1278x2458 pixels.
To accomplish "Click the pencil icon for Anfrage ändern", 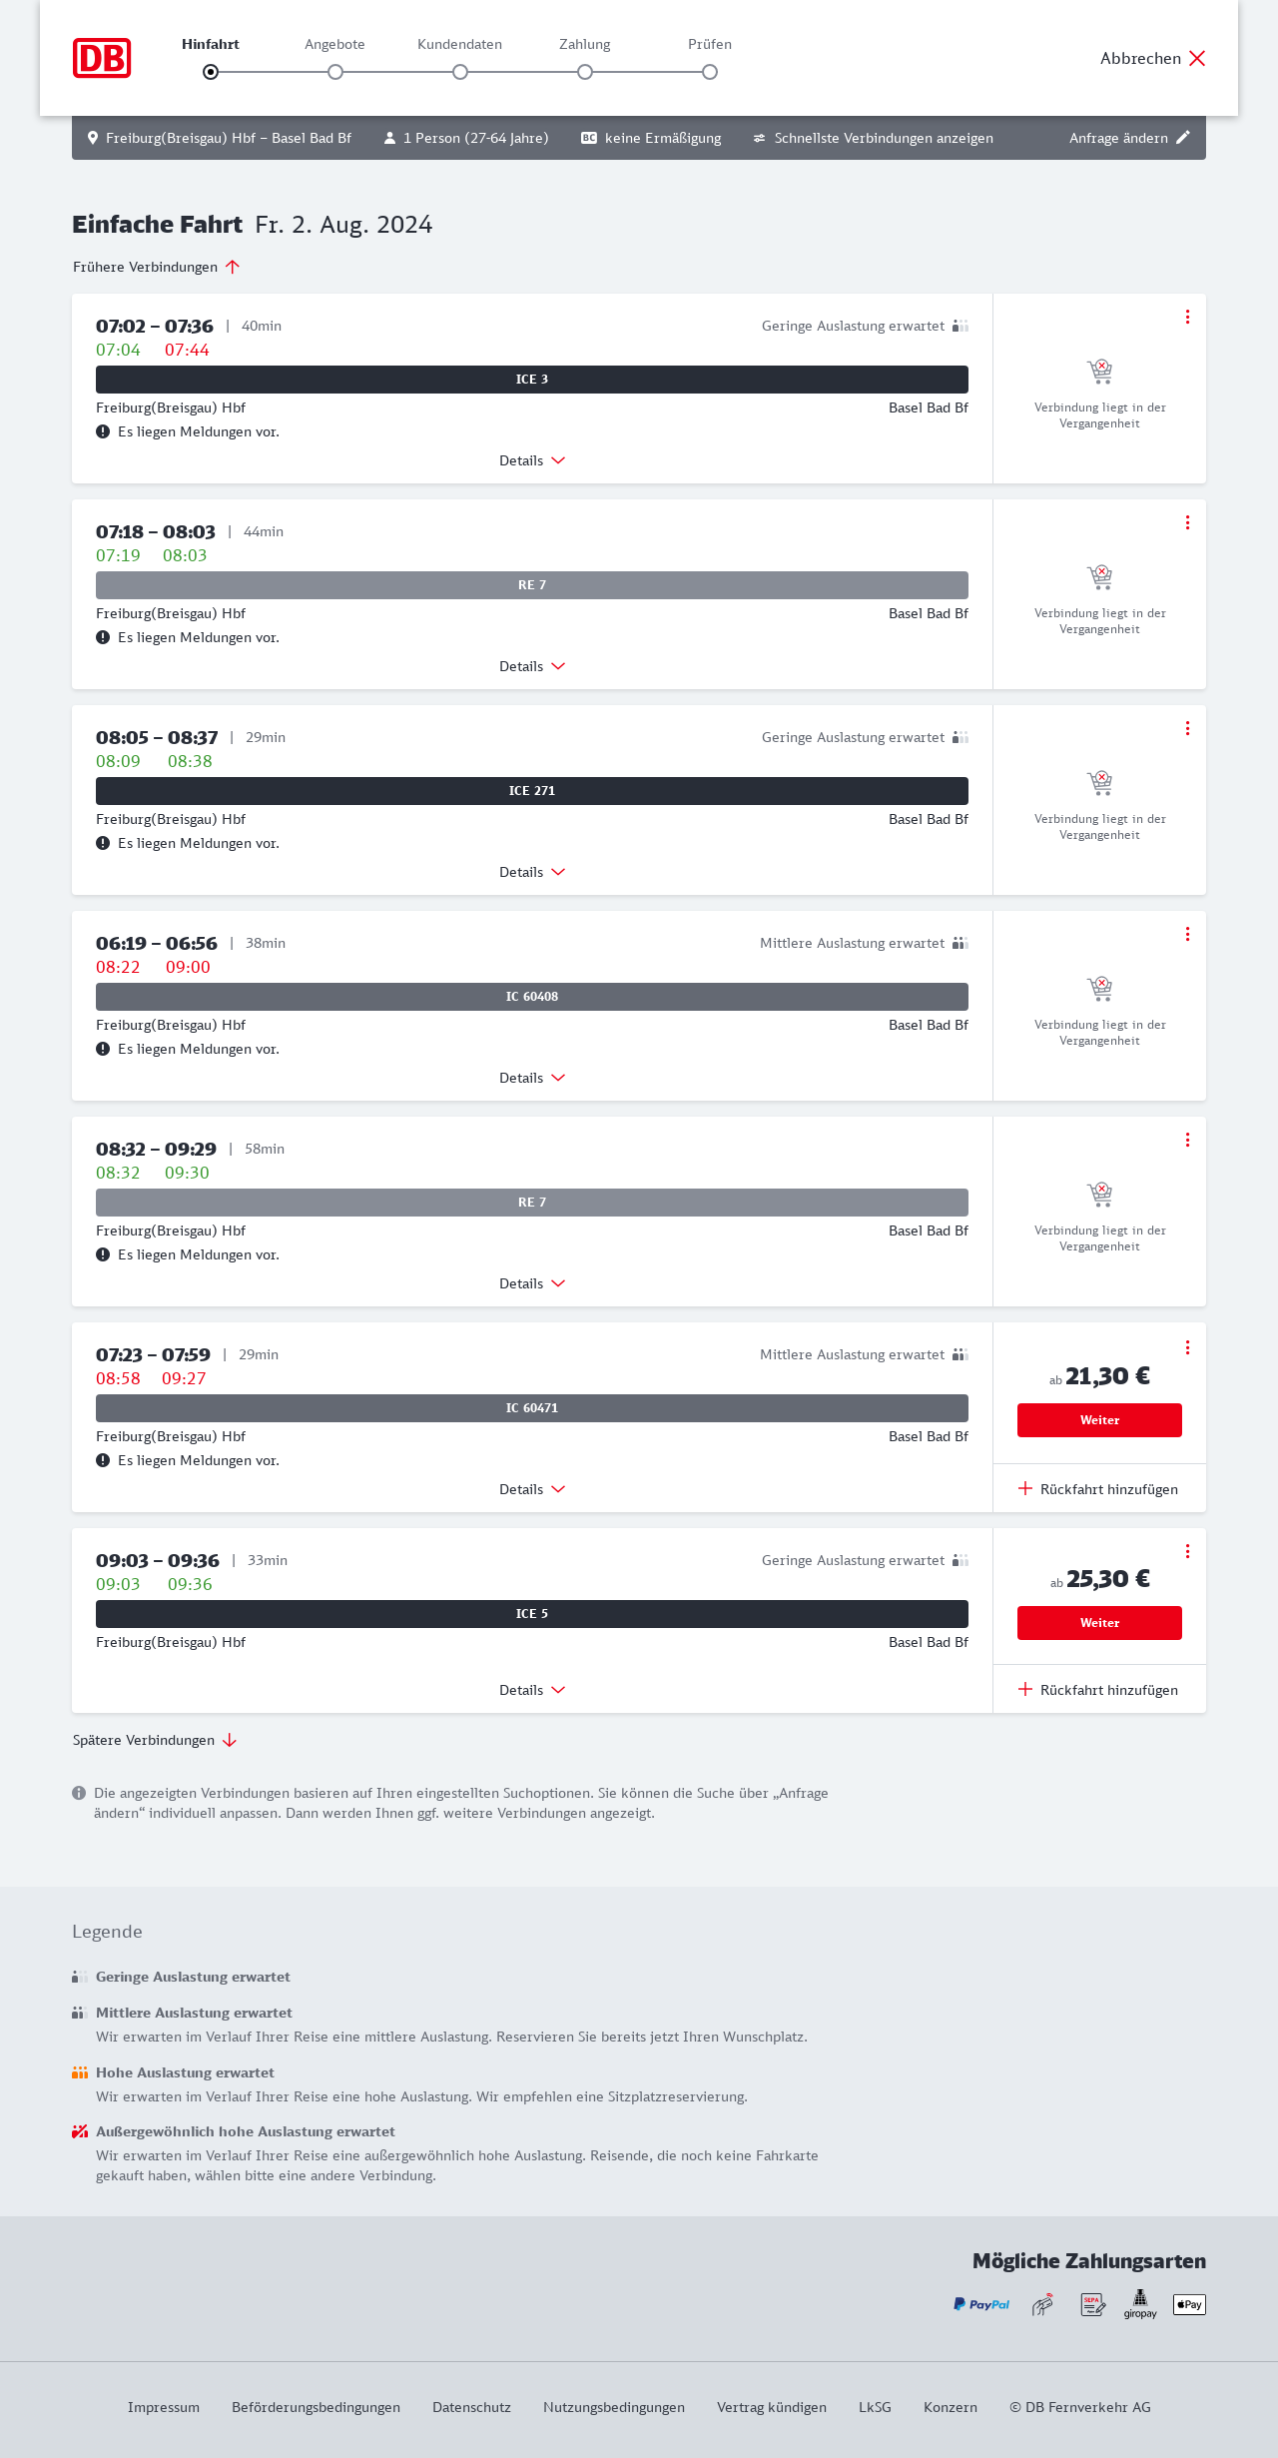I will pos(1183,138).
